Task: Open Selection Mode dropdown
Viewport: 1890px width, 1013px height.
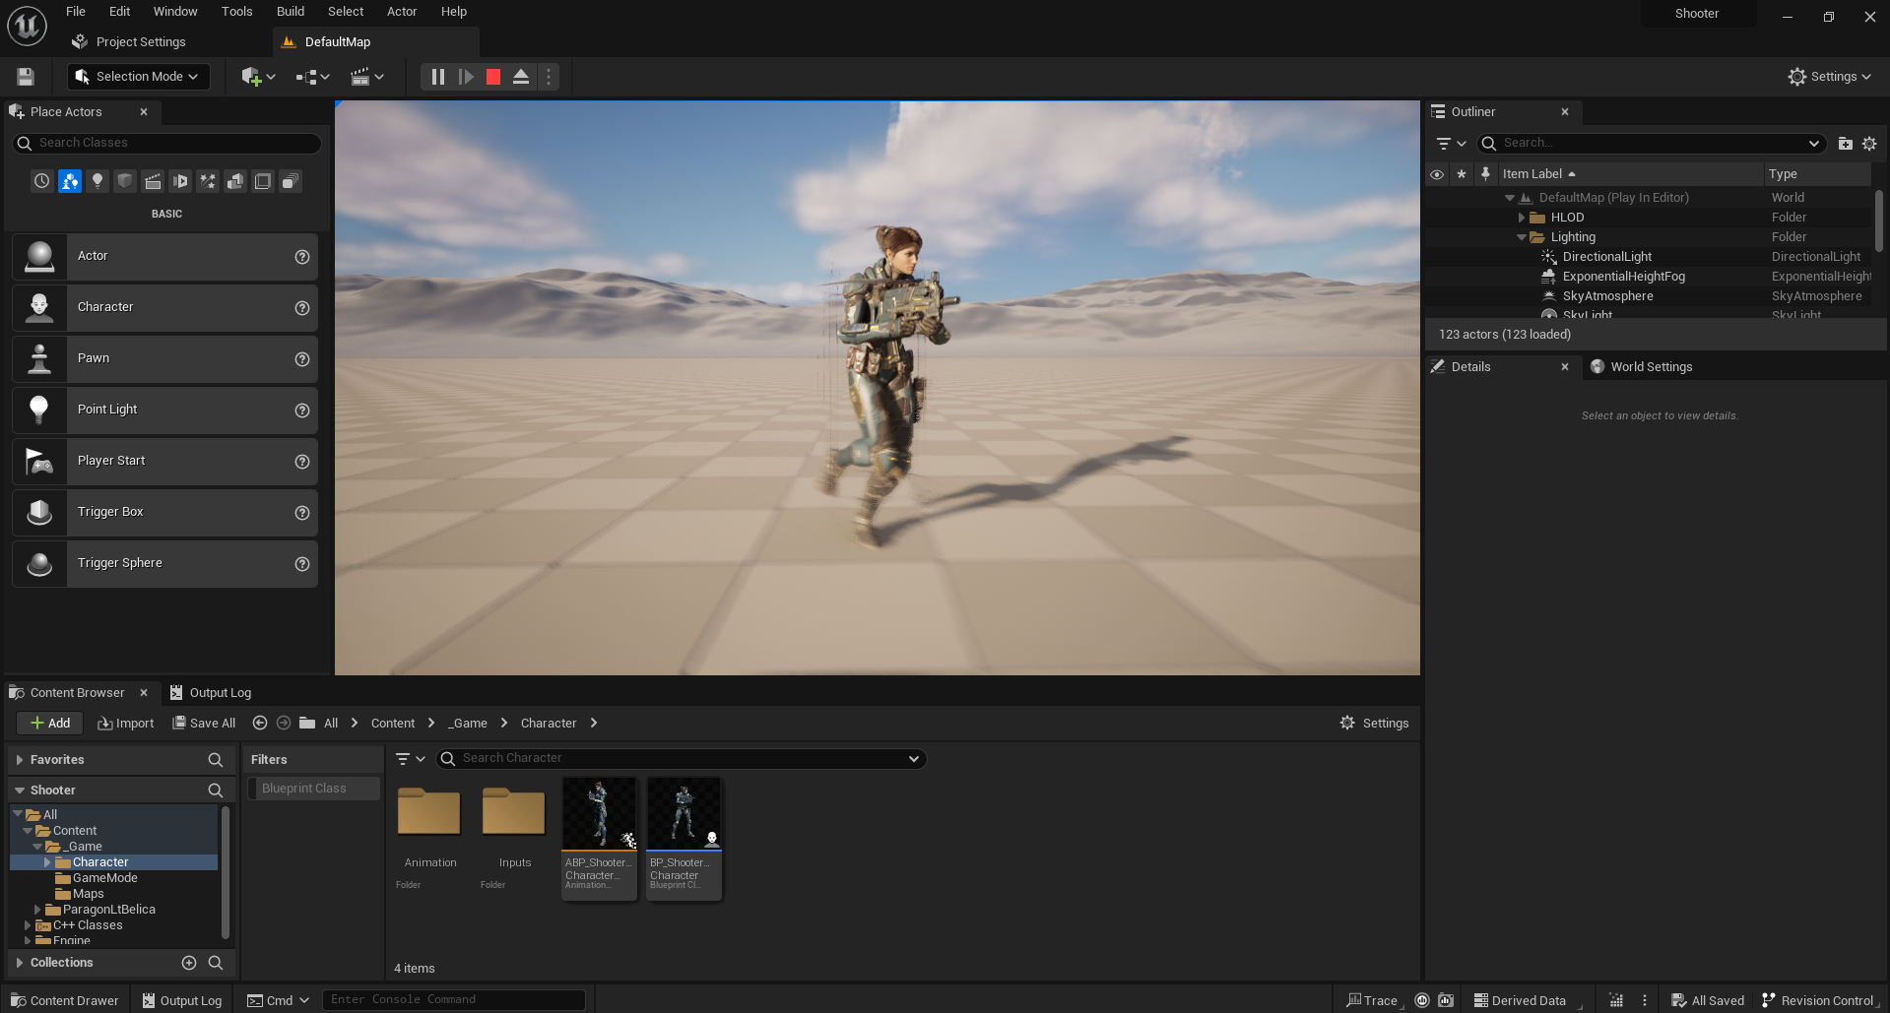Action: click(x=138, y=77)
